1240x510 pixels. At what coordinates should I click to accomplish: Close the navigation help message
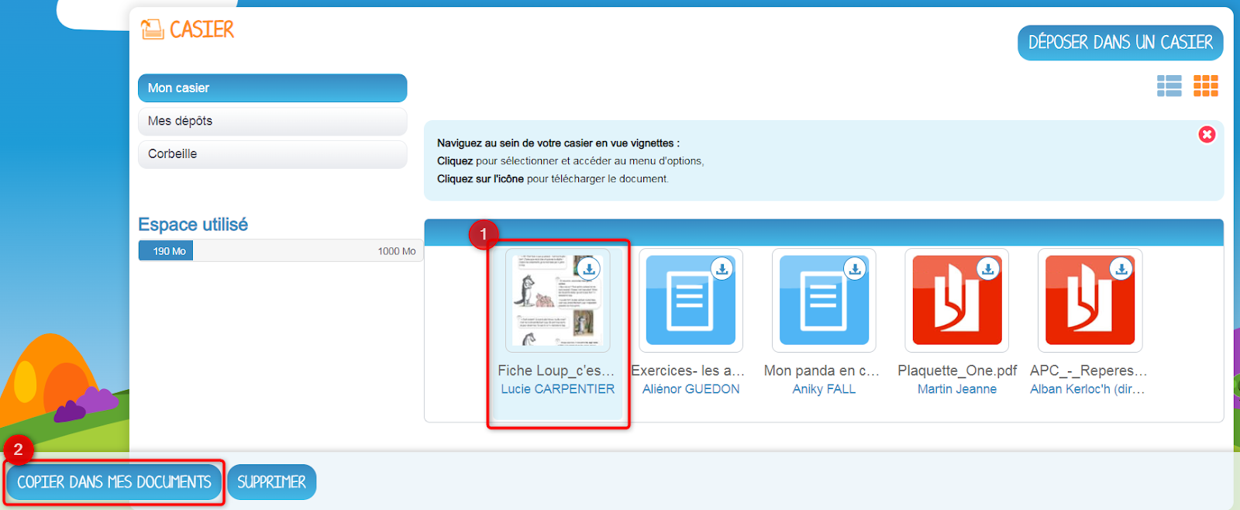(x=1207, y=135)
